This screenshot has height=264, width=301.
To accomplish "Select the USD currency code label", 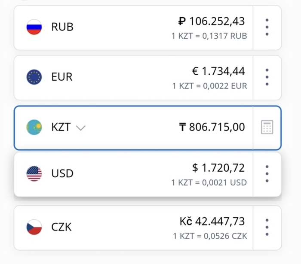I will click(62, 173).
